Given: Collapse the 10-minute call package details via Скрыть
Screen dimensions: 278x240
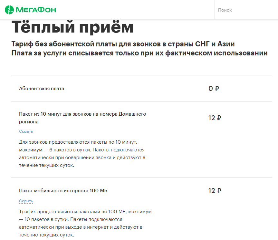Looking at the screenshot, I should click(26, 131).
